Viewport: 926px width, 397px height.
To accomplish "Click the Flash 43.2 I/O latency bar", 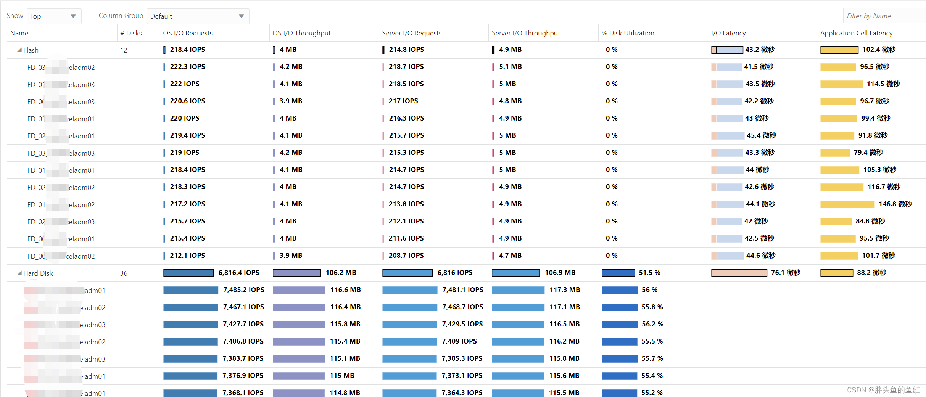I will 727,50.
